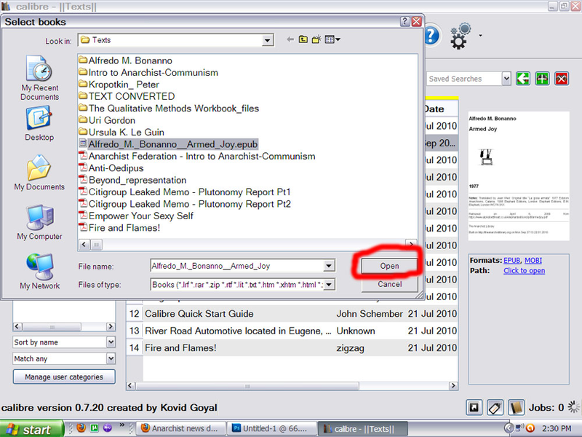This screenshot has height=437, width=582.
Task: Click the file list scrollbar right arrow
Action: 411,244
